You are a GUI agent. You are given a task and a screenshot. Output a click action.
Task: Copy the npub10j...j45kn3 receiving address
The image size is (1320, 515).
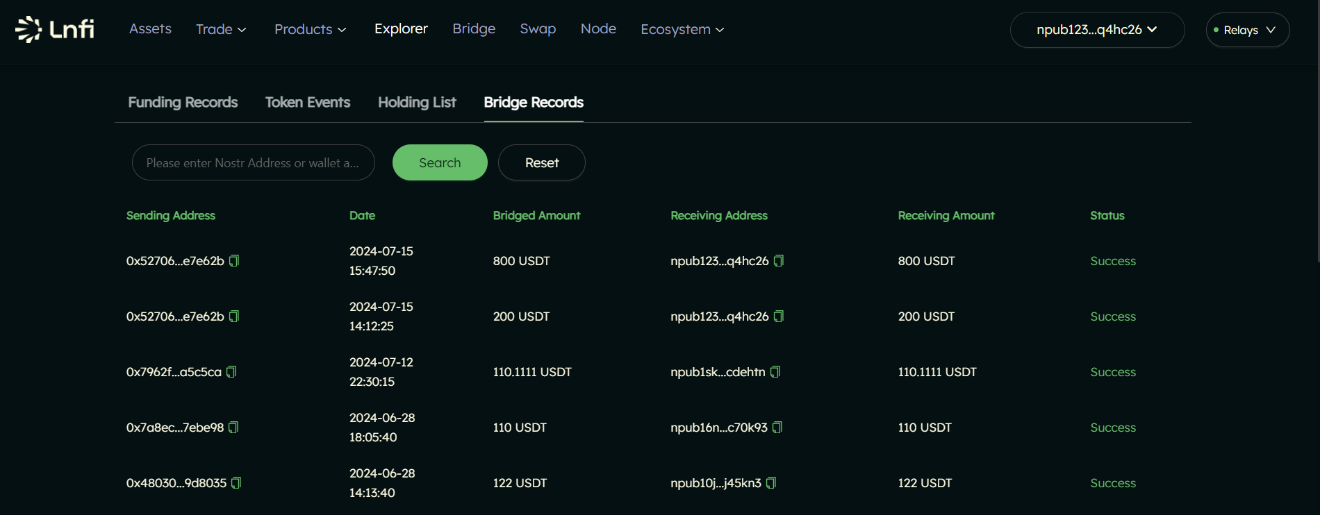coord(771,483)
